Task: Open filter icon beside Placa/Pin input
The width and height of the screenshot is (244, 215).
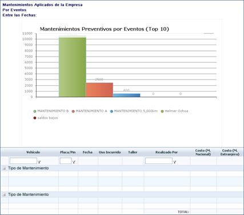Action: pos(74,162)
